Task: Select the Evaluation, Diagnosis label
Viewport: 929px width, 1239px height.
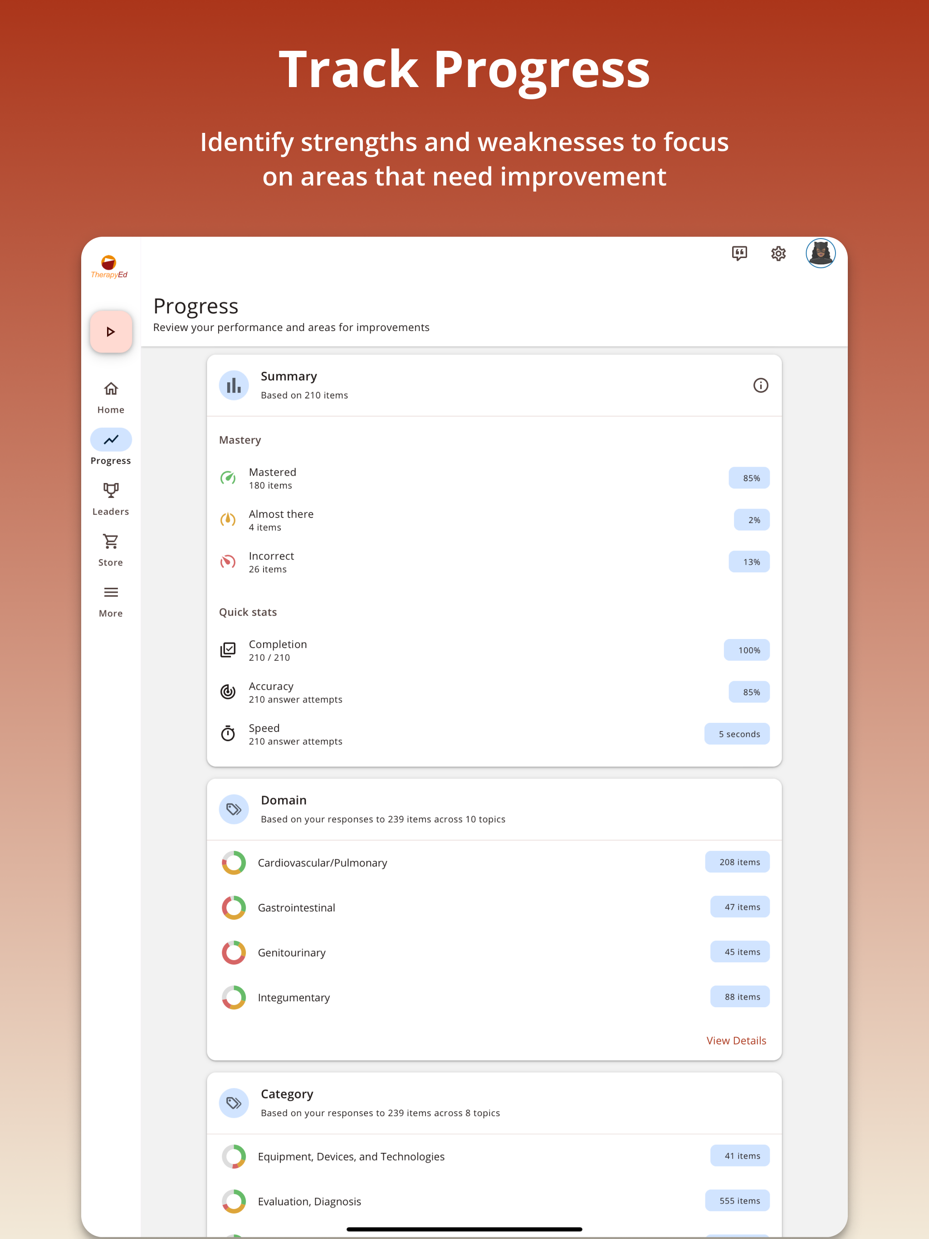Action: coord(309,1201)
